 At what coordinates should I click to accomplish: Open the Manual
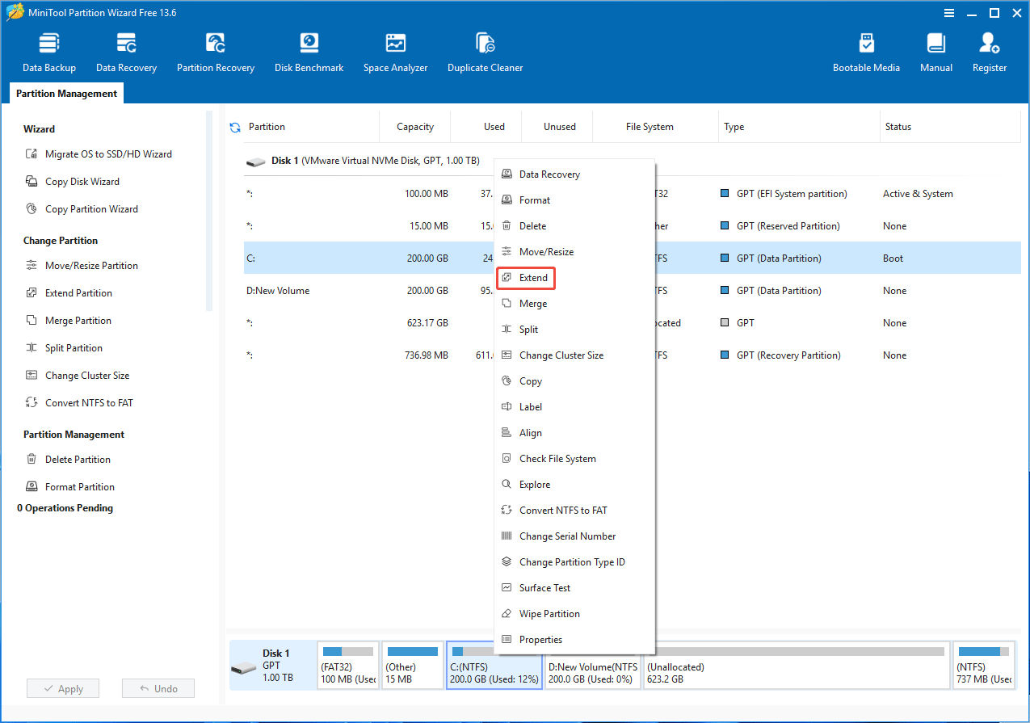pos(936,53)
